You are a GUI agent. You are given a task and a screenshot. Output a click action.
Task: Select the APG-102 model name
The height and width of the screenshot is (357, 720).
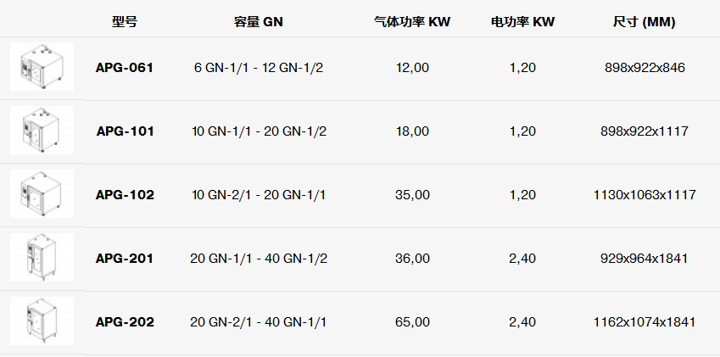pyautogui.click(x=125, y=195)
